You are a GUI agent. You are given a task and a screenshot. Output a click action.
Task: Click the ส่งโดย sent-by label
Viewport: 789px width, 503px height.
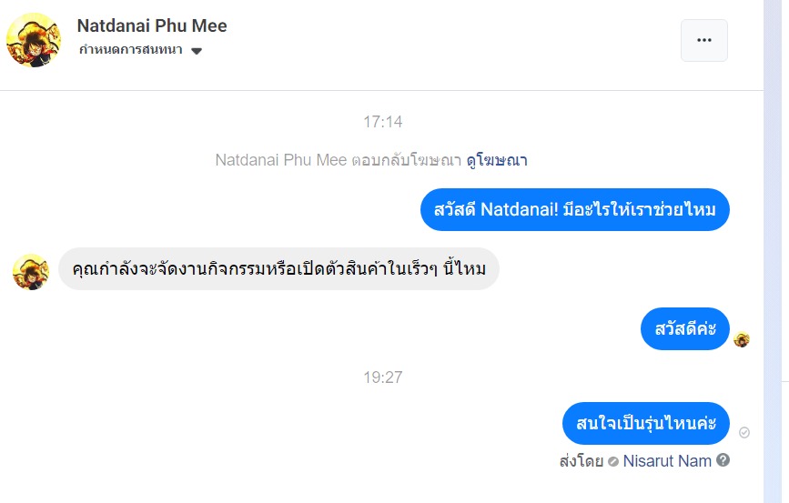coord(582,461)
